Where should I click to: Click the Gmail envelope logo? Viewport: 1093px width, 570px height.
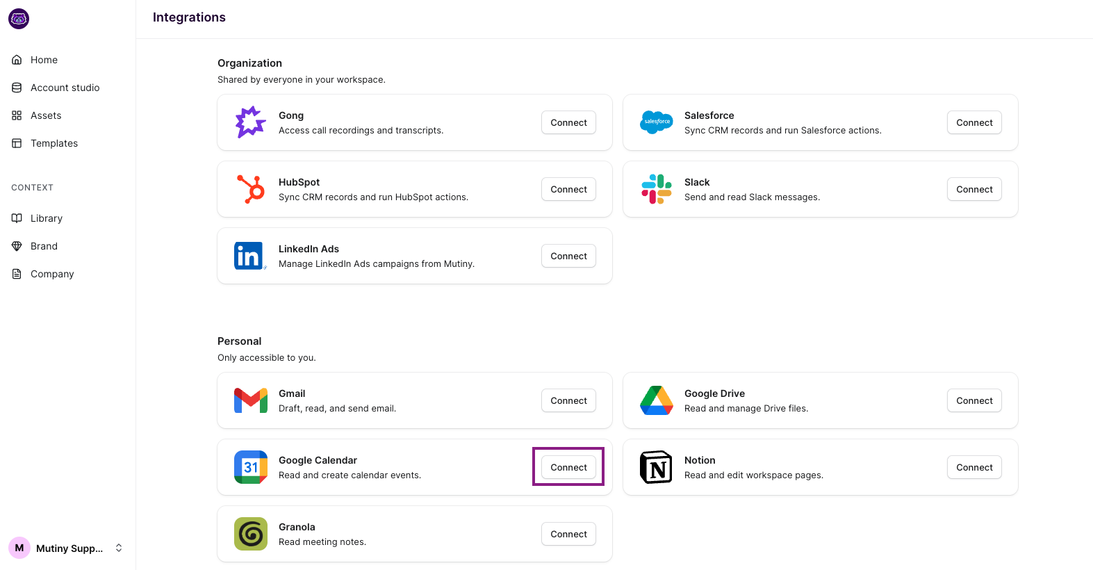click(251, 400)
